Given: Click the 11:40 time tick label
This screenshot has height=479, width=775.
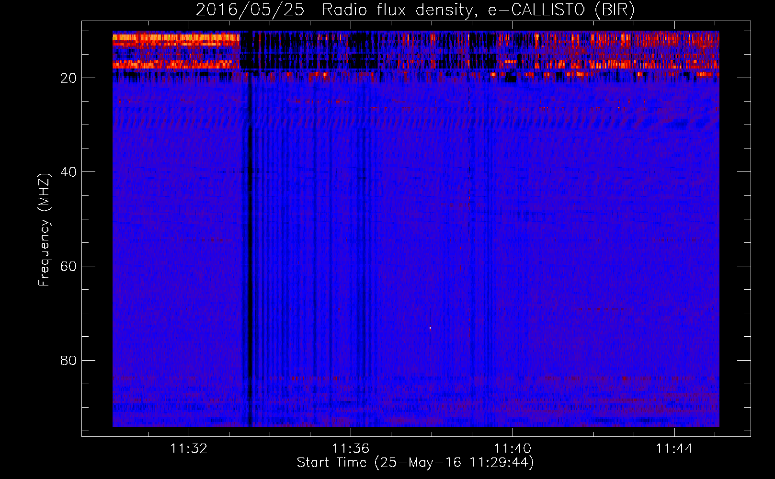Looking at the screenshot, I should point(513,449).
